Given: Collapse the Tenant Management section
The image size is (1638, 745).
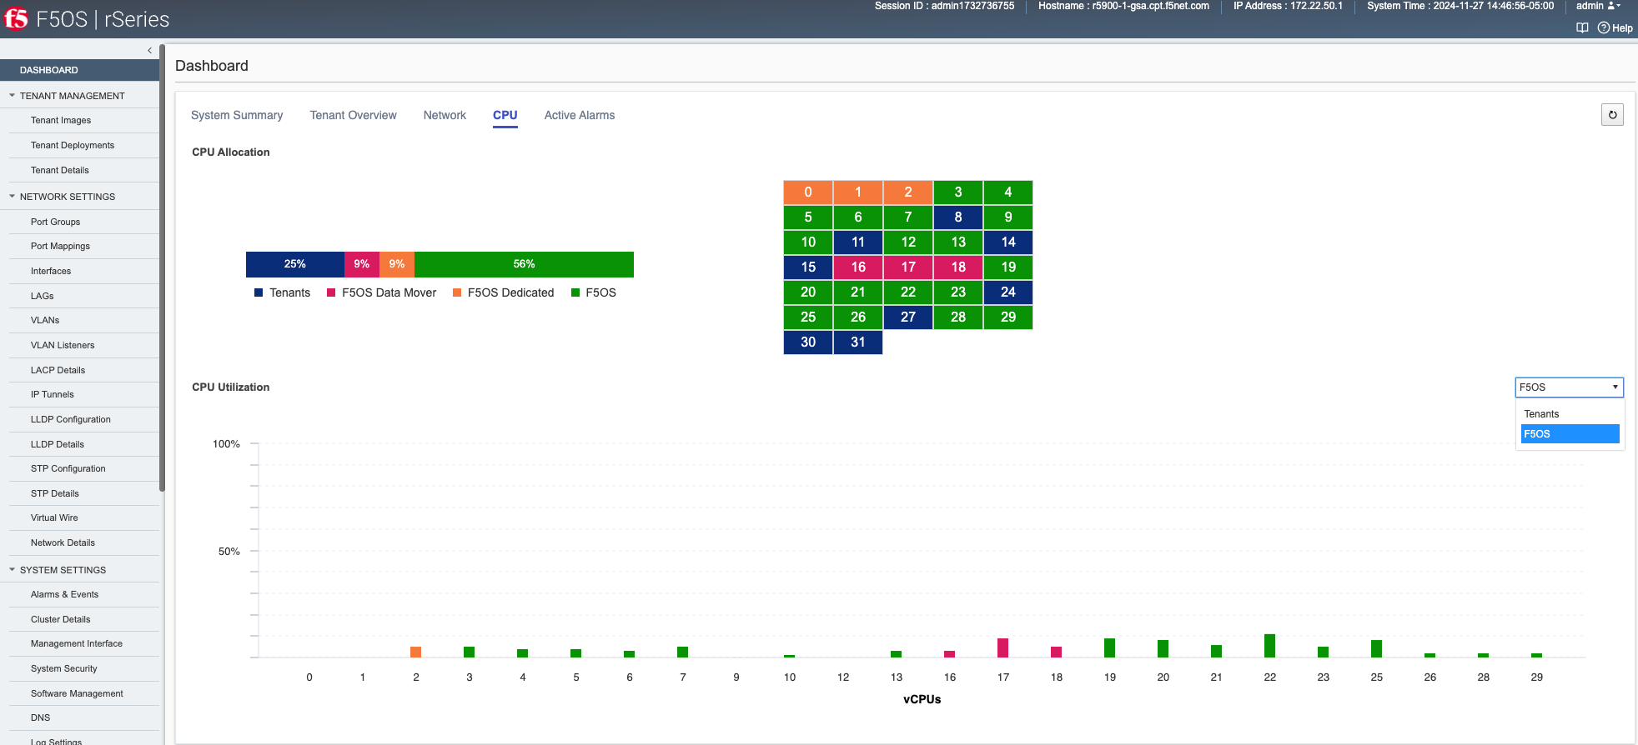Looking at the screenshot, I should click(x=12, y=96).
